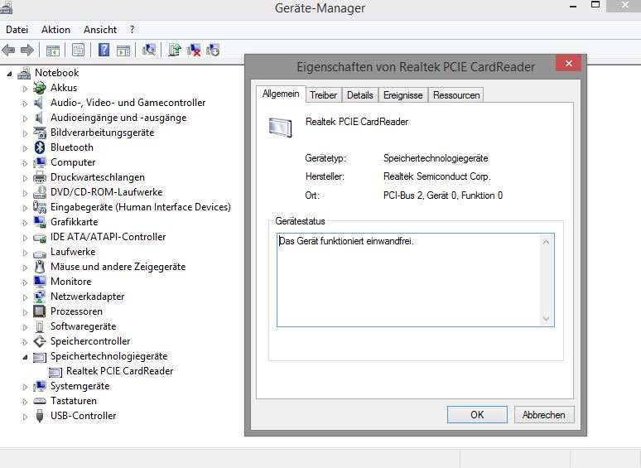Click the Softwaregeräte device icon
Viewport: 641px width, 468px height.
tap(40, 326)
